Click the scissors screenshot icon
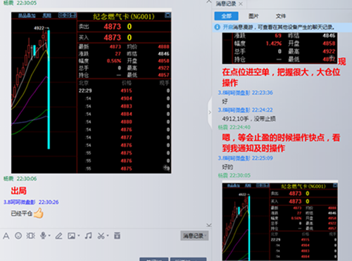The width and height of the screenshot is (352, 261). (x=101, y=236)
